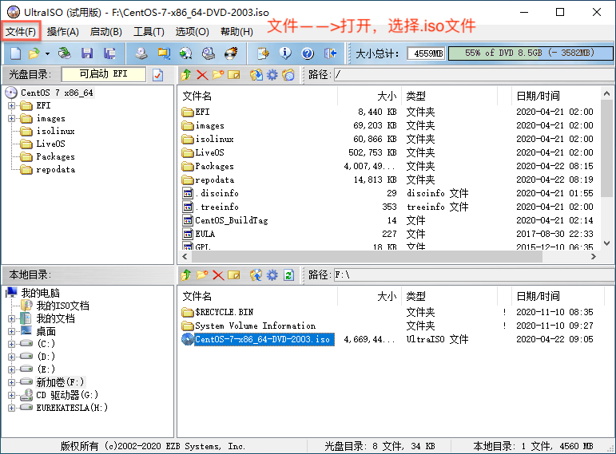
Task: Expand 我的文档 tree node
Action: (11, 318)
